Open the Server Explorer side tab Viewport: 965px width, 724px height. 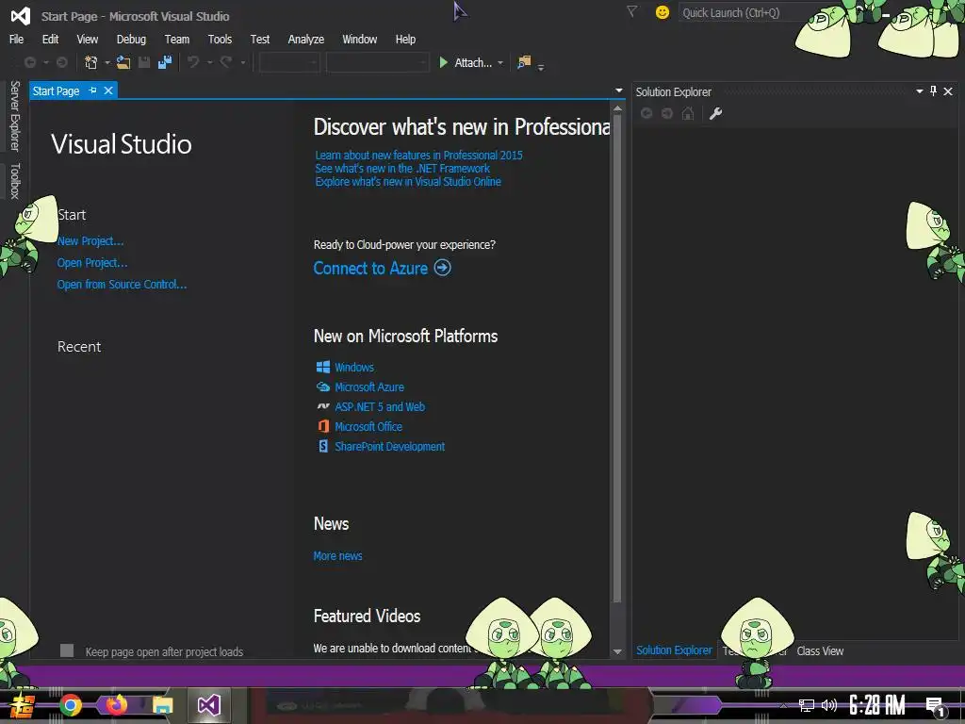[15, 116]
